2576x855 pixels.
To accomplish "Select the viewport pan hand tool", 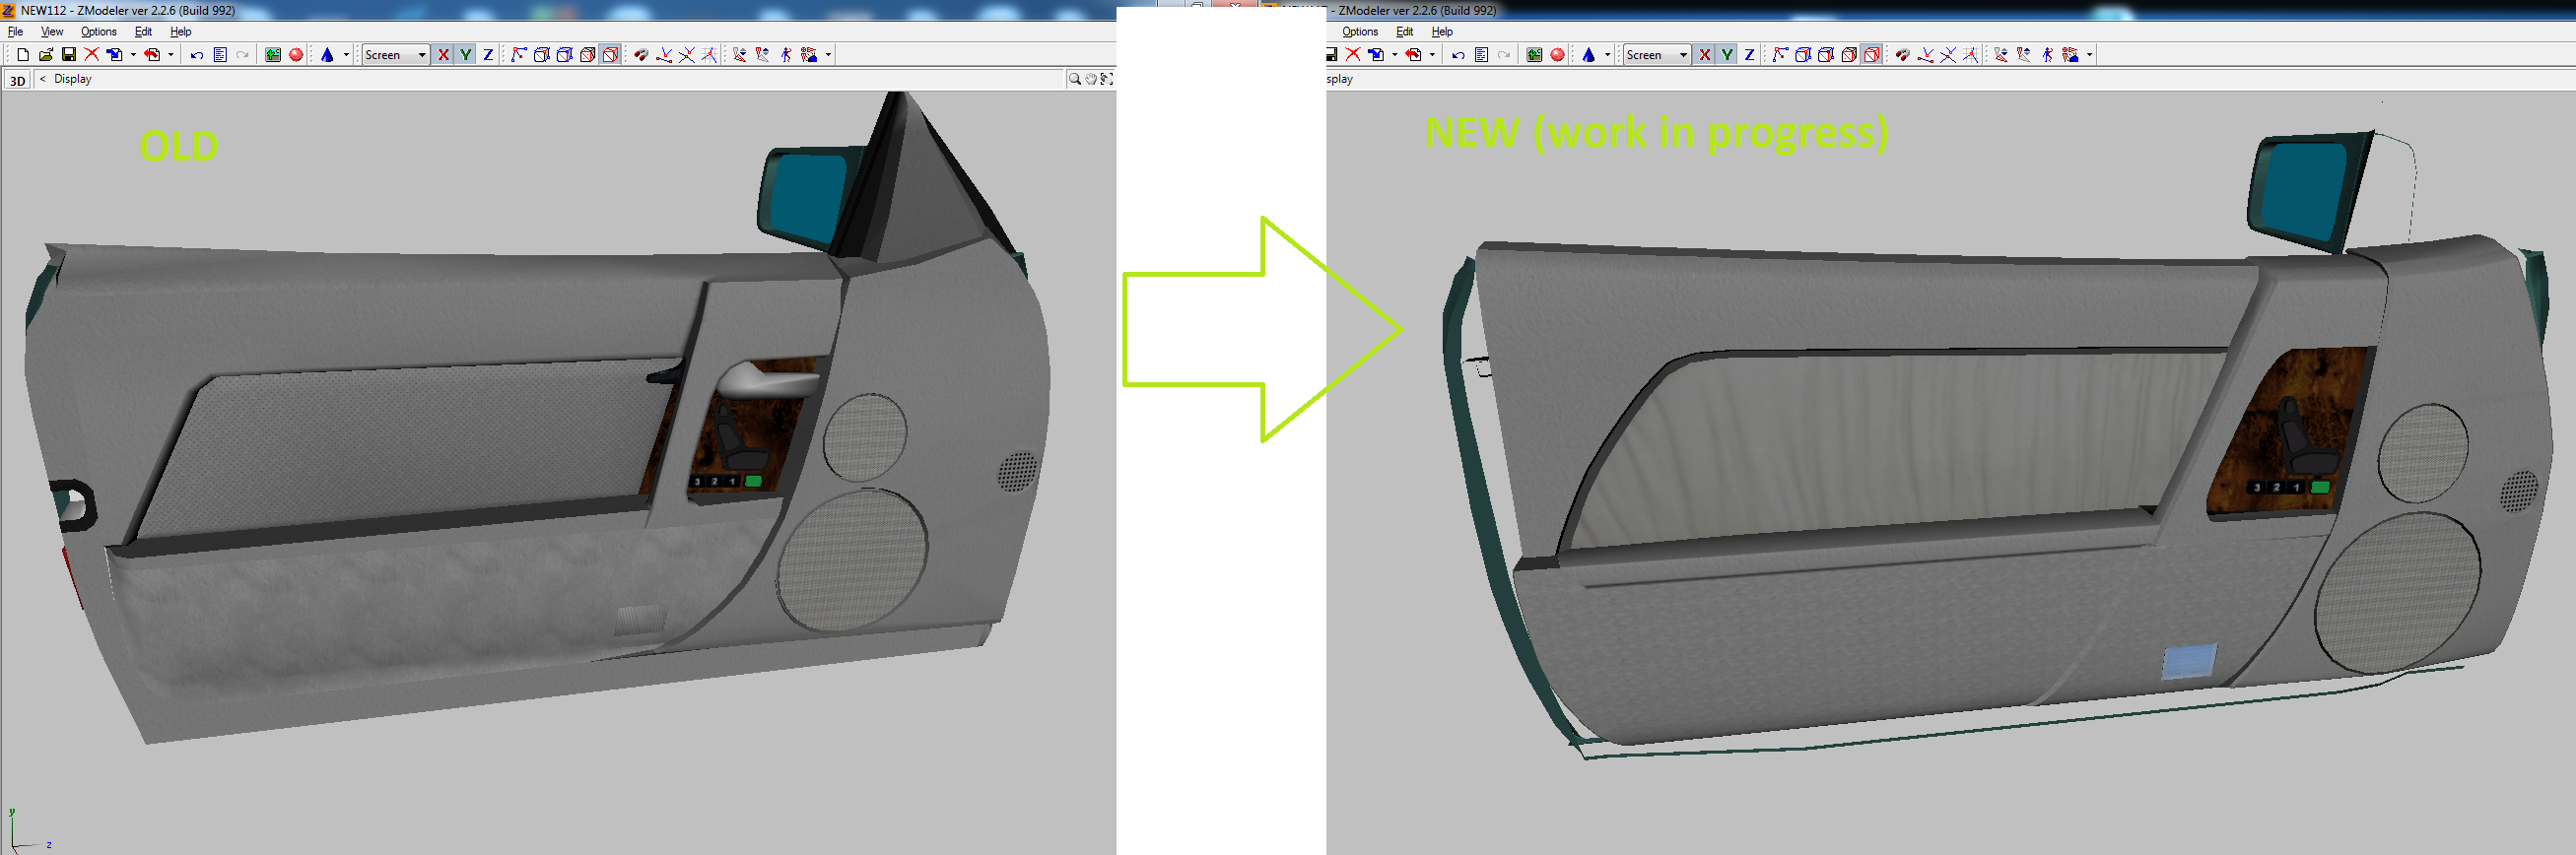I will (x=1090, y=79).
